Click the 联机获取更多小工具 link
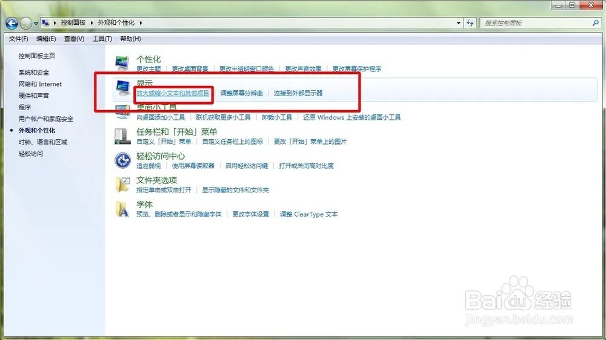Image resolution: width=606 pixels, height=340 pixels. coord(224,117)
